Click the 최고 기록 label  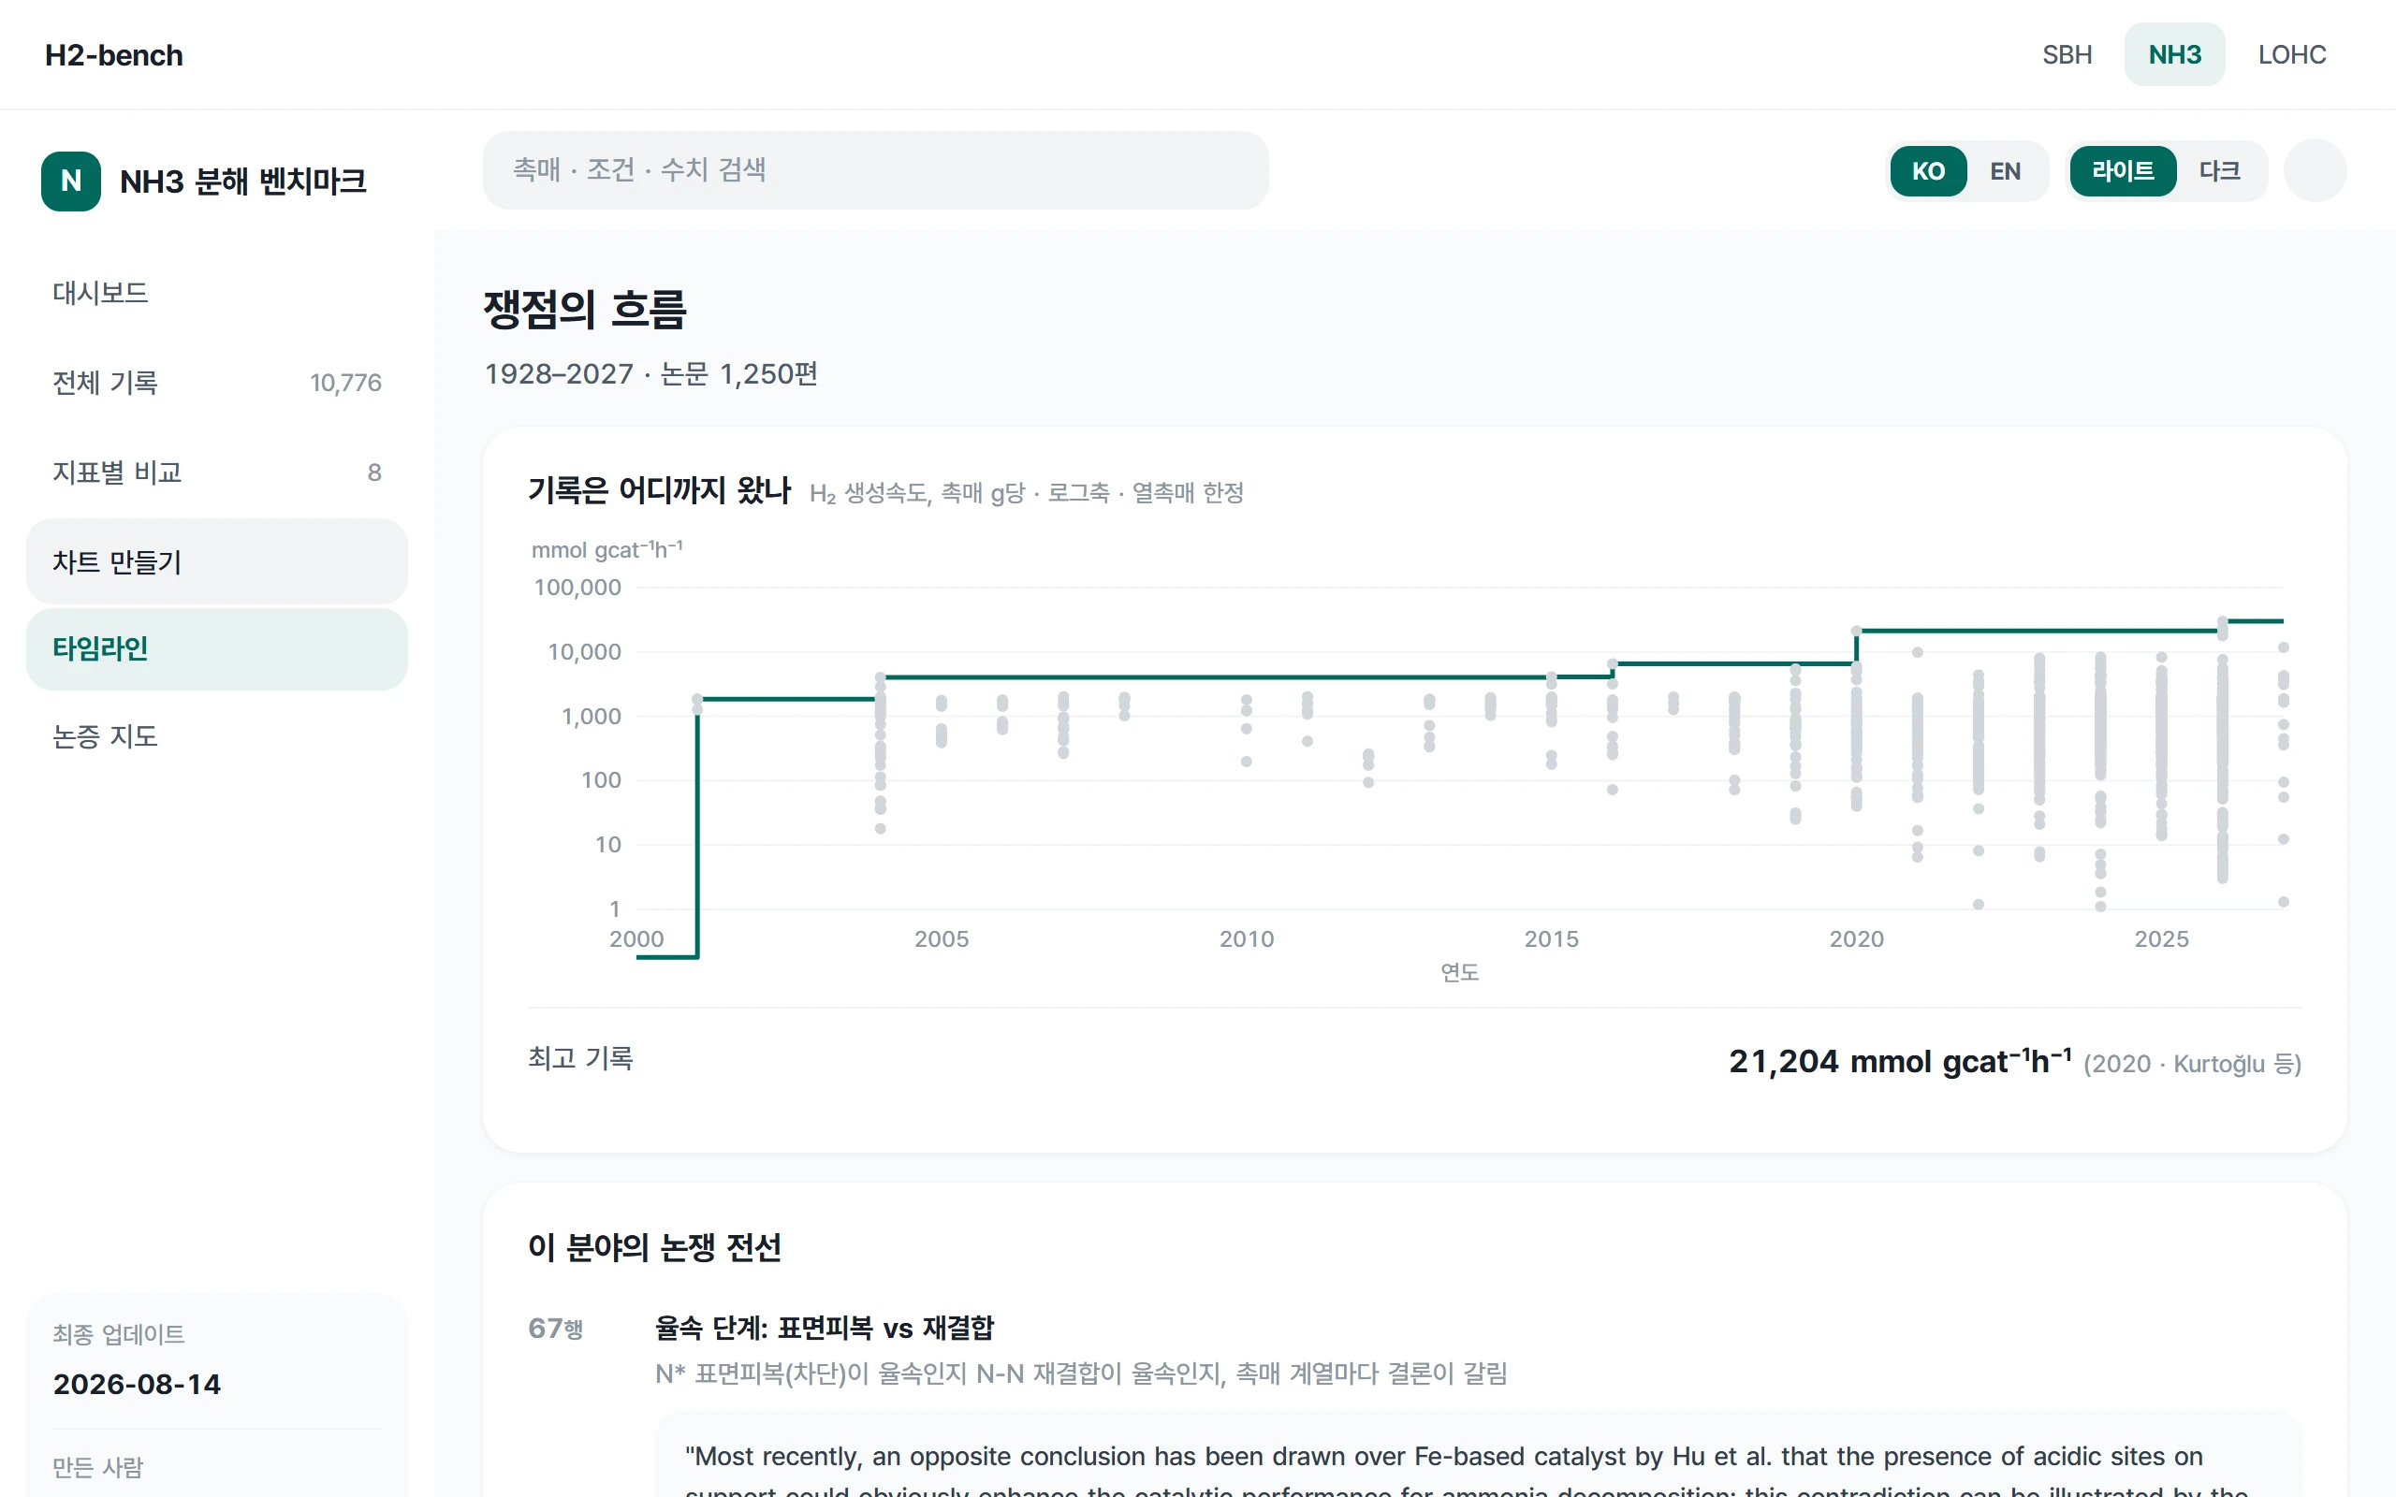(x=580, y=1058)
